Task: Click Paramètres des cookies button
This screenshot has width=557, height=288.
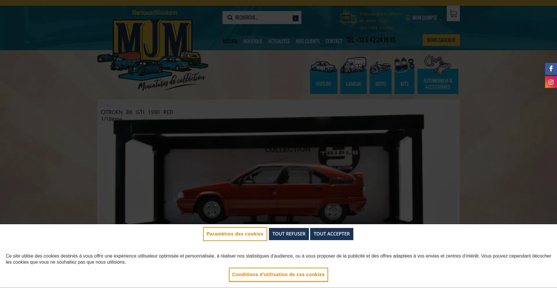Action: [235, 234]
